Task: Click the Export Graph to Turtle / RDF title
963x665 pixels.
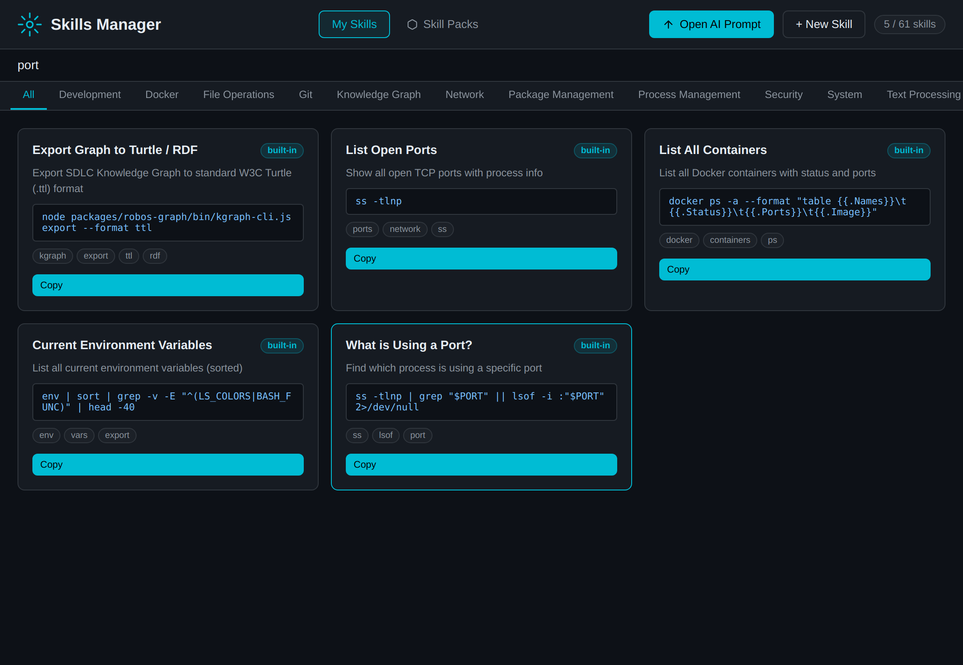Action: (115, 150)
